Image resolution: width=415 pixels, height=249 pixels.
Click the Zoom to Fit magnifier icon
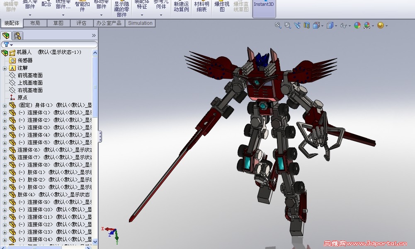[x=278, y=25]
